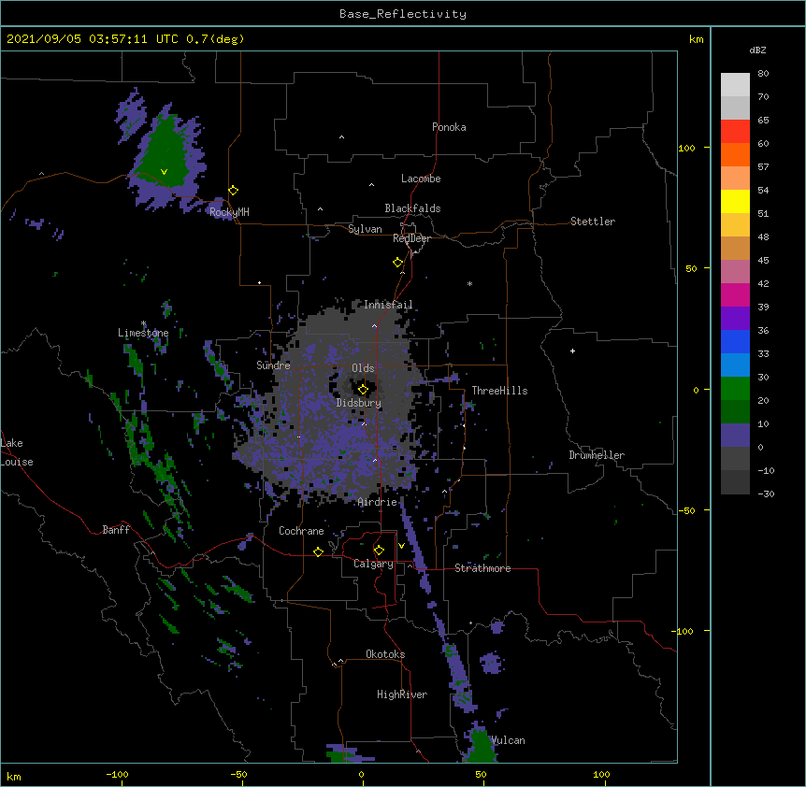Click the Ponoka city label
Viewport: 806px width, 787px height.
pos(449,127)
